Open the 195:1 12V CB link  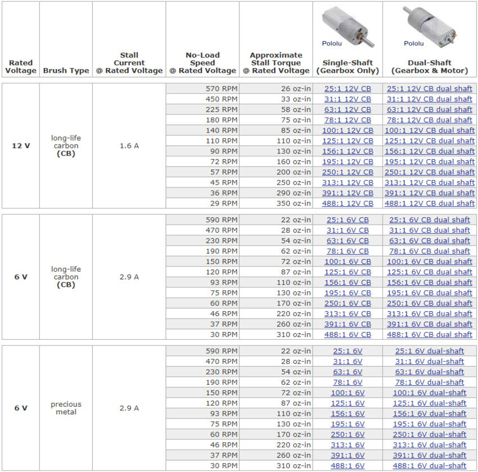tap(348, 161)
